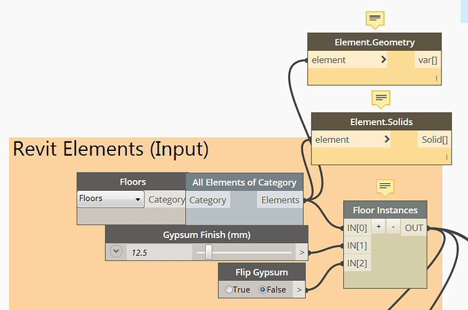Click IN[1] port of Floor Instances

pos(357,246)
